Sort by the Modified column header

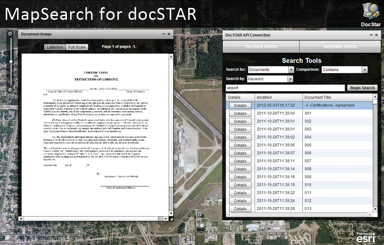[279, 97]
